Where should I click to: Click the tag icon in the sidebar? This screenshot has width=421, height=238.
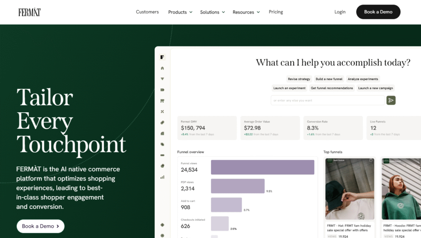click(162, 90)
